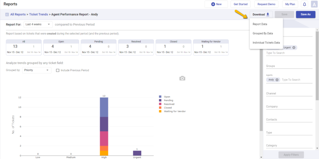Click the Company filter field

coord(289,107)
